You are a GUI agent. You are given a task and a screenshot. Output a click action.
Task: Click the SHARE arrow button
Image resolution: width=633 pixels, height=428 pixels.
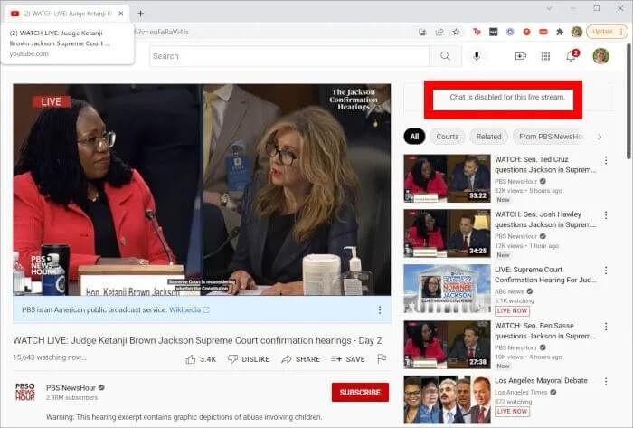tap(301, 359)
